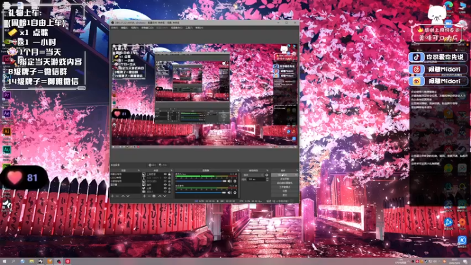Click the transition duration 300 ms field
Viewport: 471px width, 265px height.
(x=257, y=180)
